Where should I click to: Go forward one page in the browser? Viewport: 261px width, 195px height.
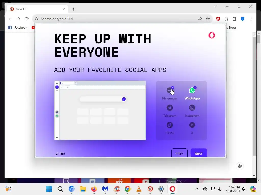point(18,19)
